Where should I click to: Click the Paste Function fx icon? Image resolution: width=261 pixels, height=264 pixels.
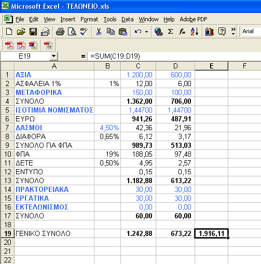click(182, 32)
